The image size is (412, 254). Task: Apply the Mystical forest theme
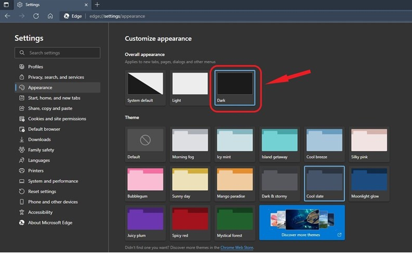[x=235, y=223]
